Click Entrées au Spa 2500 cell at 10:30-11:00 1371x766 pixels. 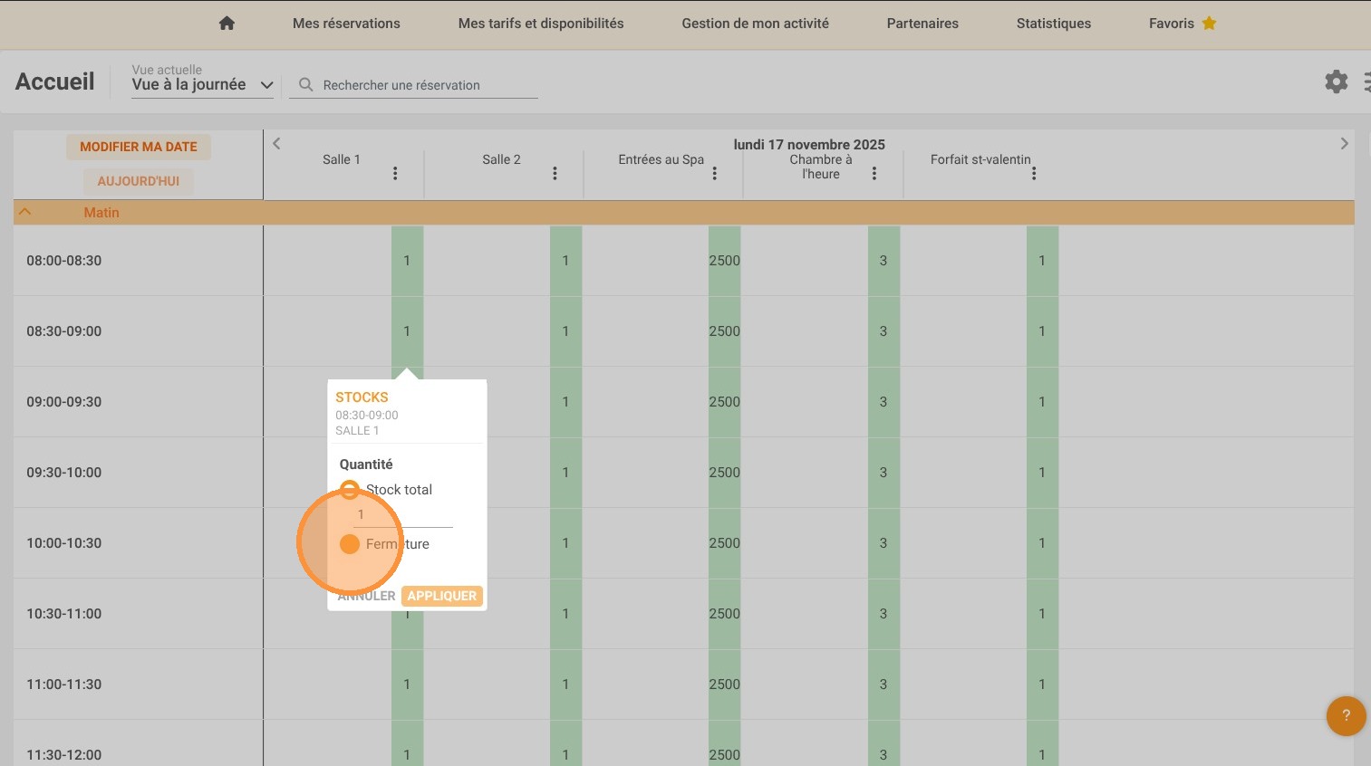point(724,614)
